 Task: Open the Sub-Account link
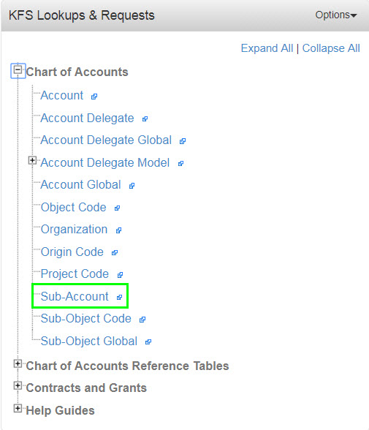point(75,296)
